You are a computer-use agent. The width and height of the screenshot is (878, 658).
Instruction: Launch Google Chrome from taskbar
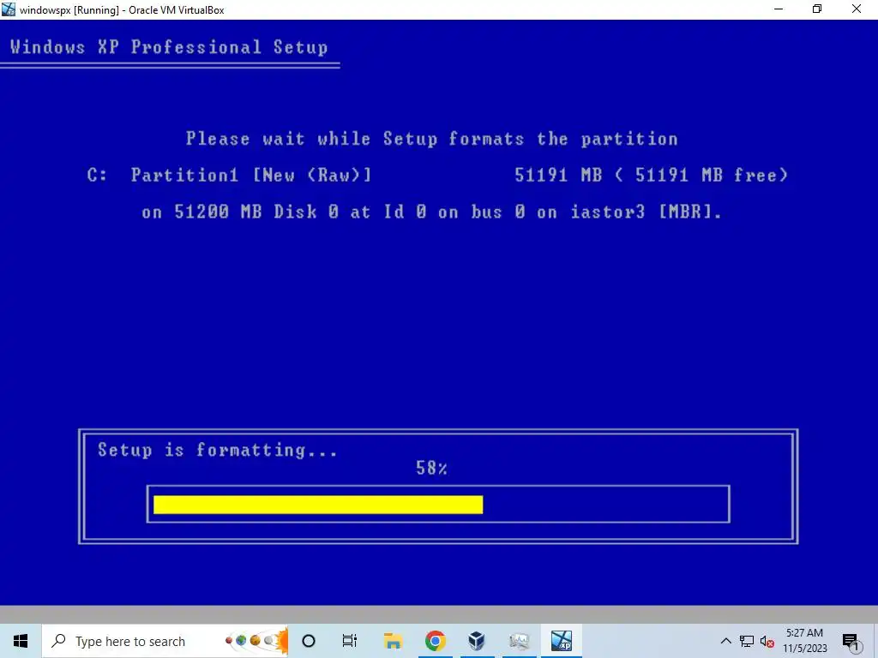435,641
